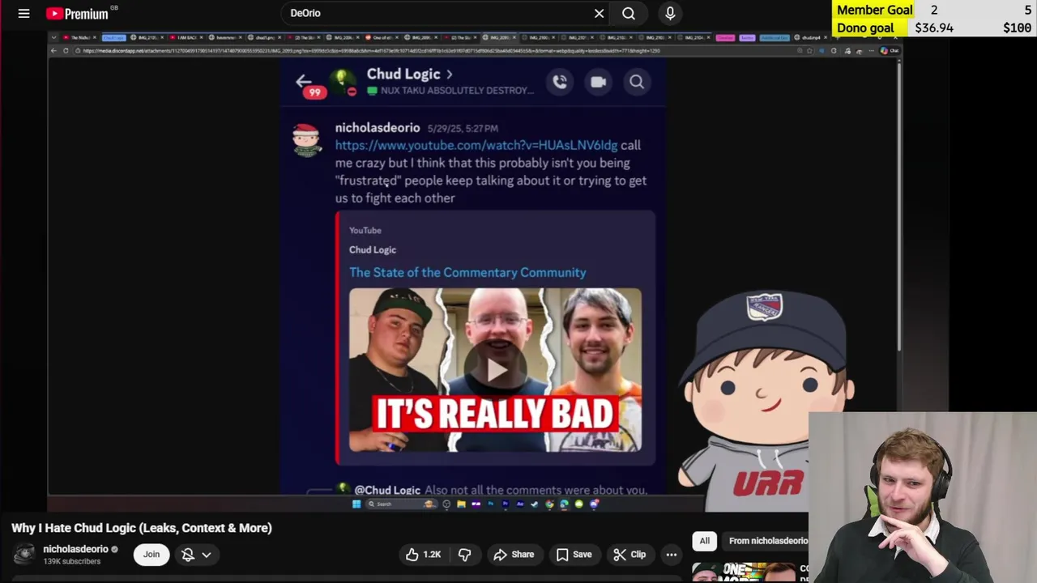Viewport: 1037px width, 583px height.
Task: Like the video showing 1.2K likes
Action: (x=424, y=555)
